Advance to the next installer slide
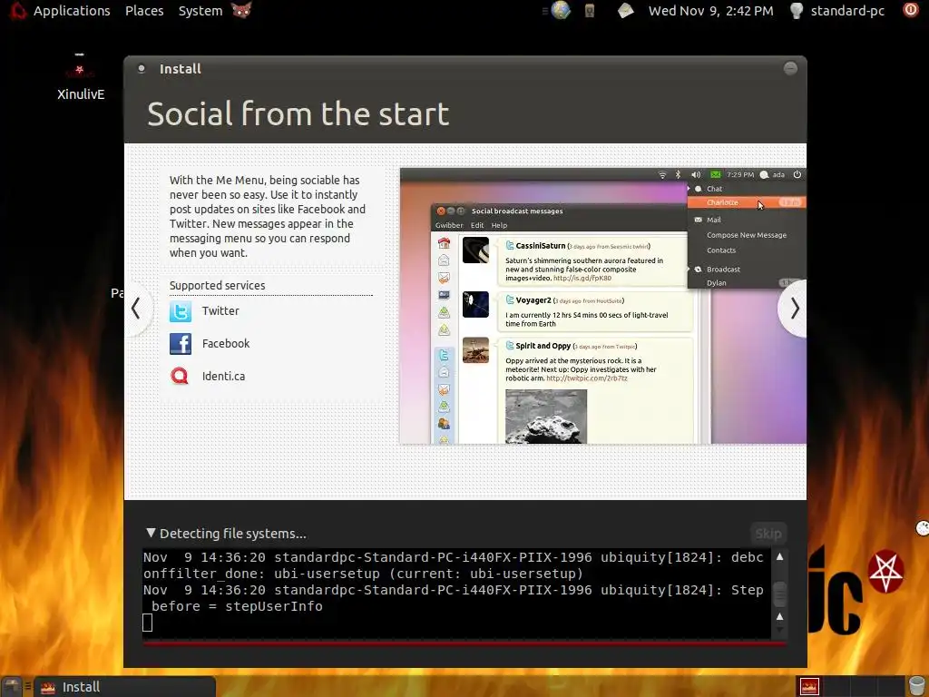929x697 pixels. click(794, 309)
